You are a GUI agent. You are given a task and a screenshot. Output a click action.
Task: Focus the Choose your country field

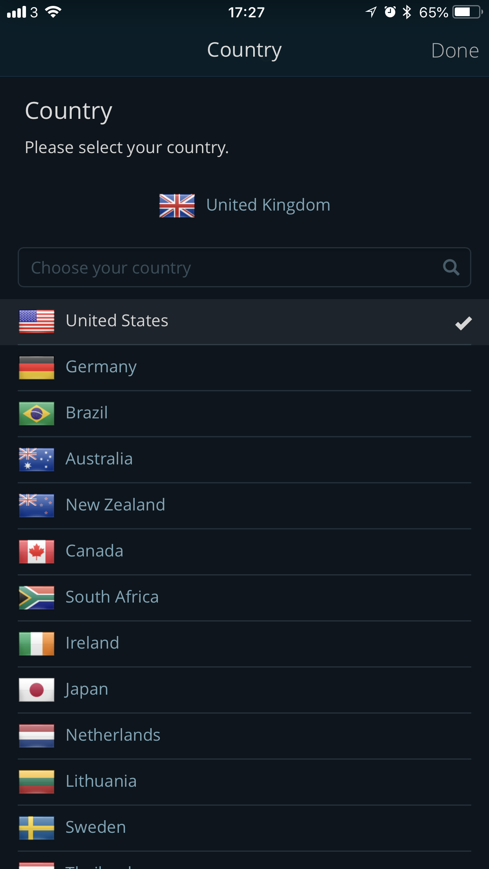[x=245, y=267]
